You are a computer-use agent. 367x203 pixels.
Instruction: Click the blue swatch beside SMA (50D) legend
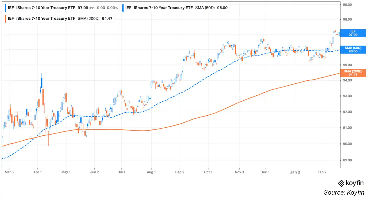tap(123, 8)
